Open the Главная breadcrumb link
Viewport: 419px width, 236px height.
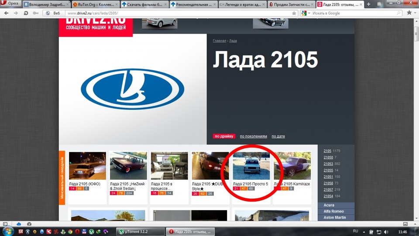coord(220,41)
